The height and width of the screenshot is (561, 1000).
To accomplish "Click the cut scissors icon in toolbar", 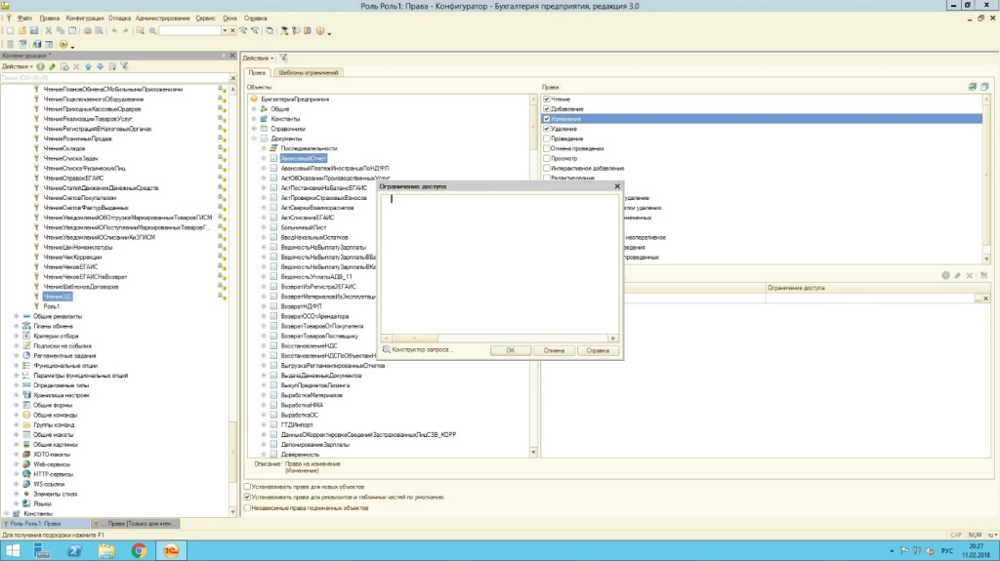I will [x=47, y=31].
